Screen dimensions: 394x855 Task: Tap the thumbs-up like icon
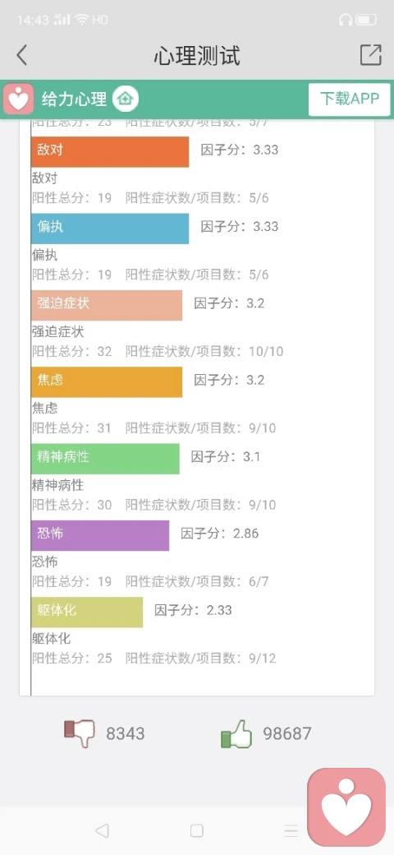point(236,733)
